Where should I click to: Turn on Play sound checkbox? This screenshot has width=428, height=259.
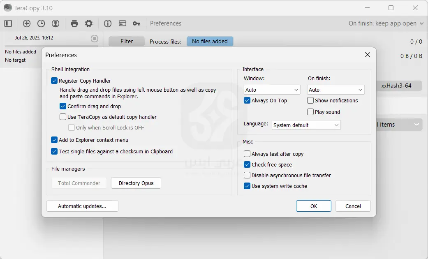click(x=310, y=112)
